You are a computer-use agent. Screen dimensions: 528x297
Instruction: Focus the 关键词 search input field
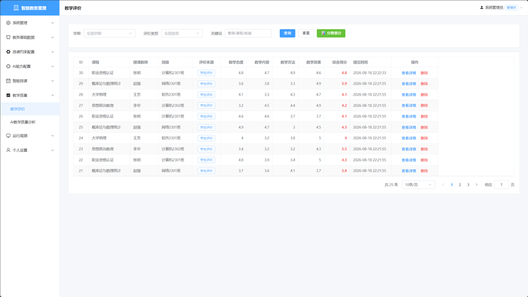[248, 34]
